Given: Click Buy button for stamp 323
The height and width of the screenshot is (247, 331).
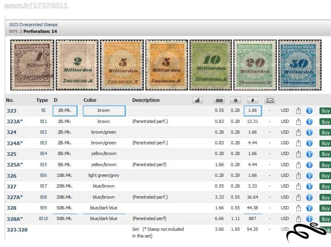Looking at the screenshot, I should tap(325, 111).
